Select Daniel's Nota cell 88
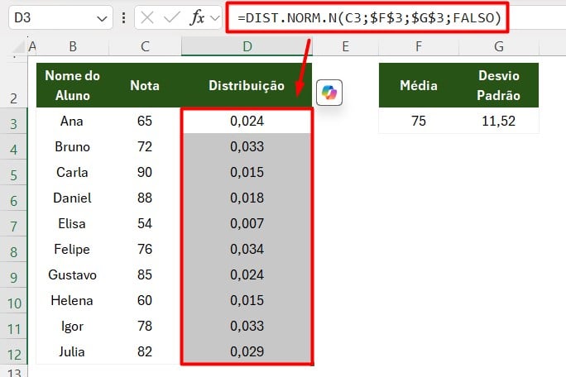The width and height of the screenshot is (566, 377). [x=145, y=198]
